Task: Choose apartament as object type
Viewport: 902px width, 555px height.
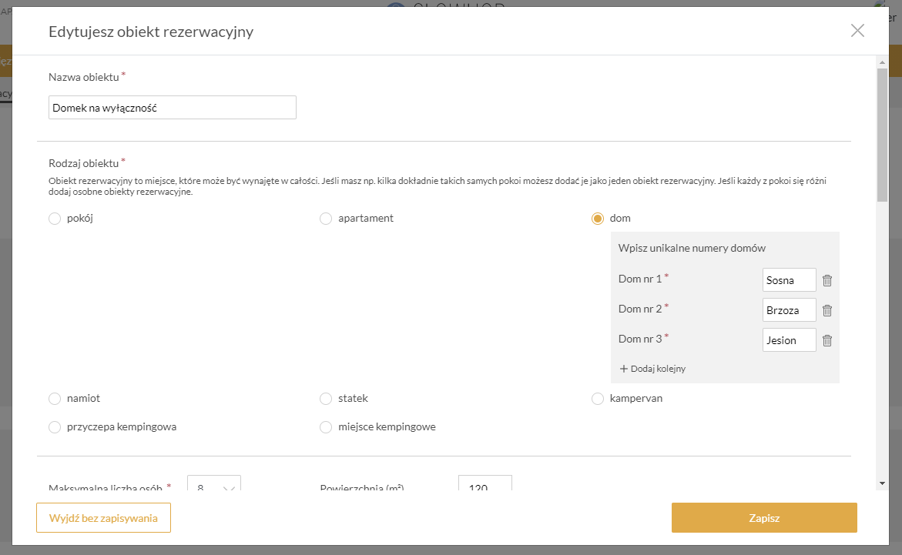Action: (326, 219)
